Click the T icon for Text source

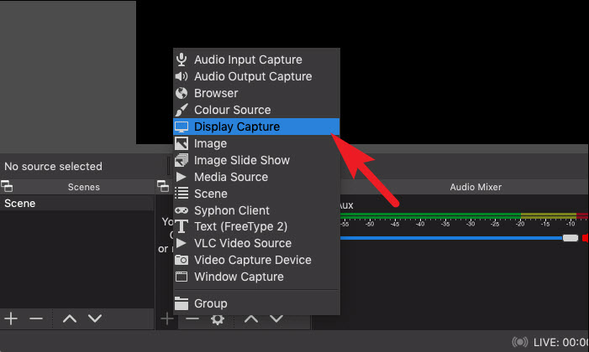pos(181,226)
